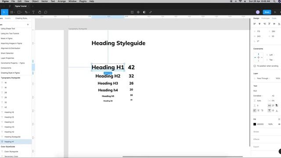Set text vertical align top
Viewport: 281px width, 158px height.
[269, 111]
